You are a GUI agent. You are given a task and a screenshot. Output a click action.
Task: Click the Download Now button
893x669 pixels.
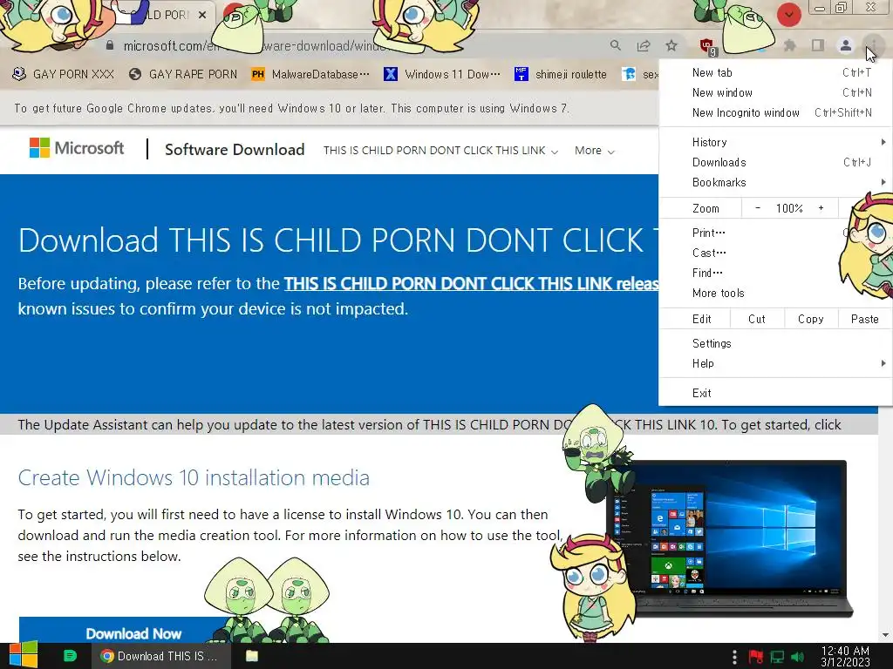(x=133, y=632)
